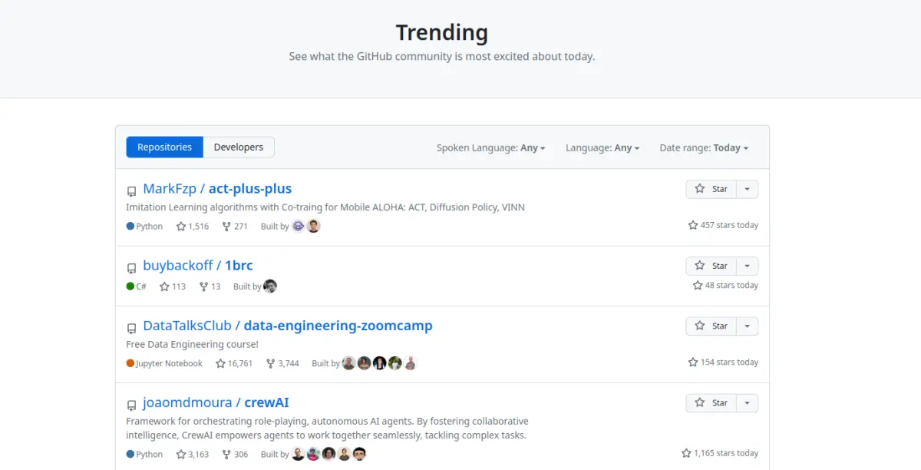Viewport: 921px width, 470px height.
Task: Expand the list arrow beside 1brc Star
Action: [747, 266]
